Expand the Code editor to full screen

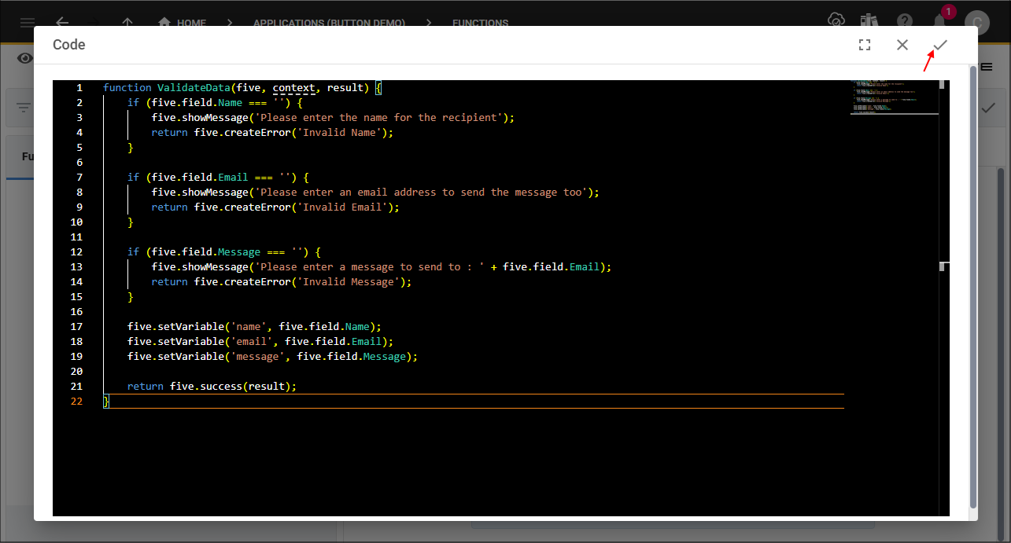point(865,45)
